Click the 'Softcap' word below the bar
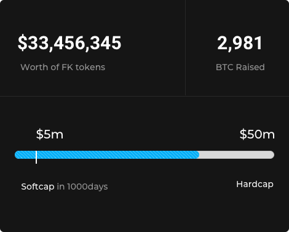The width and height of the screenshot is (289, 232). (x=38, y=186)
